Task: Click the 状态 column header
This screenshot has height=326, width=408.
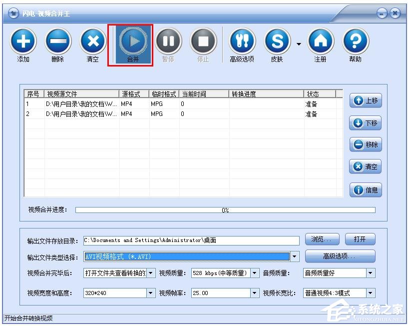Action: point(314,93)
